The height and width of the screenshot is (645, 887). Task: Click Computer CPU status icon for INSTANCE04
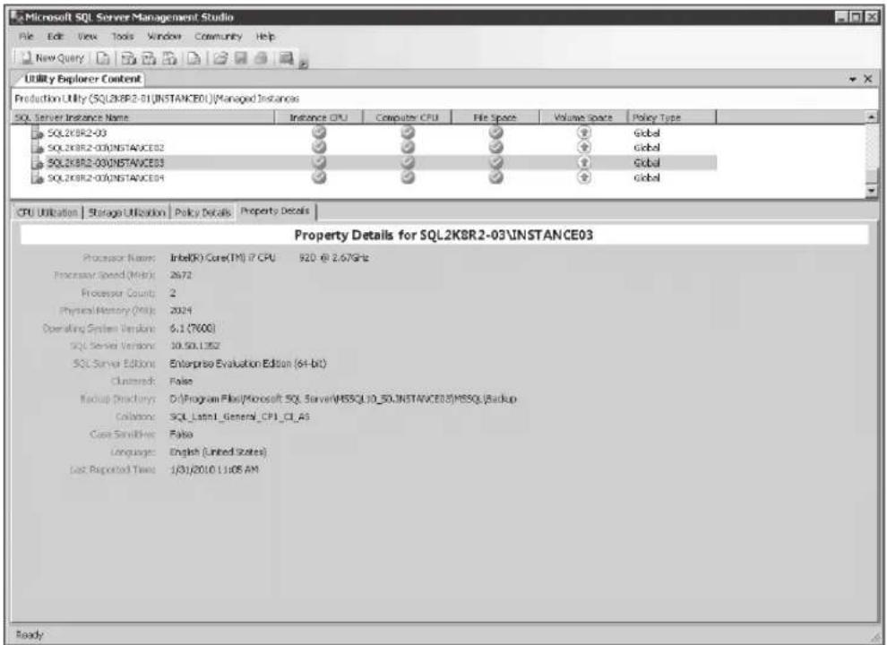coord(408,177)
